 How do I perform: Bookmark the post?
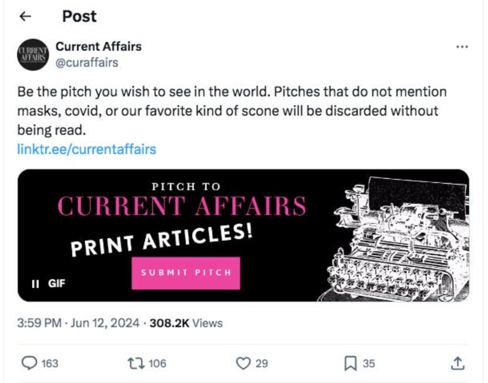(350, 363)
